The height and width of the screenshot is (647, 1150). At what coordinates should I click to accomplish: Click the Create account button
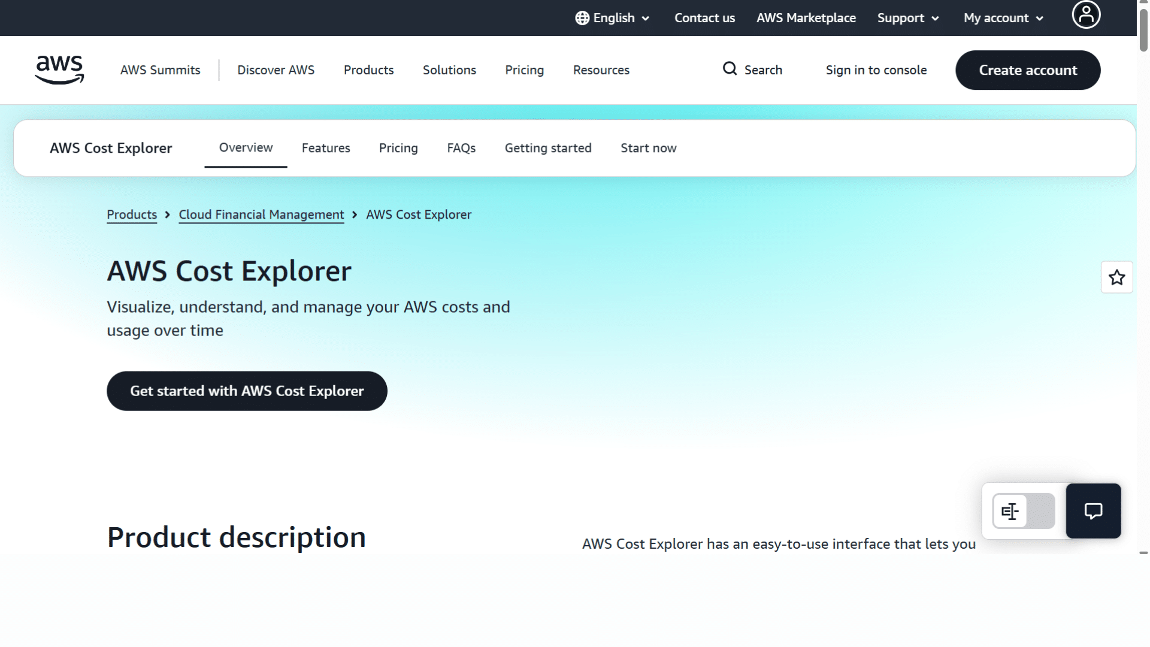1028,70
